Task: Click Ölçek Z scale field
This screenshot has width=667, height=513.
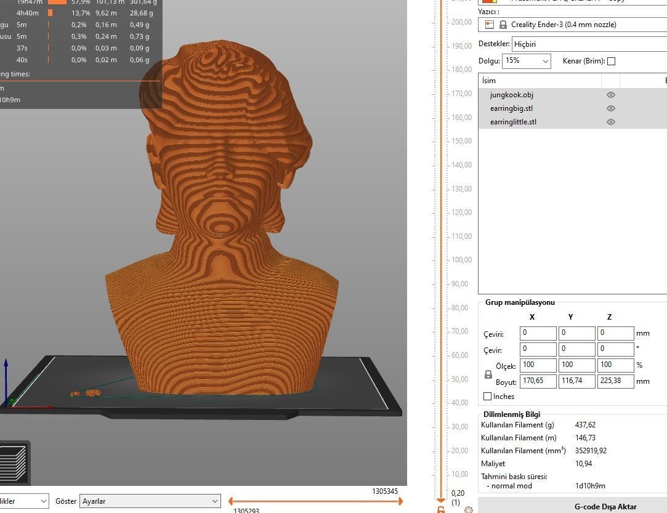Action: pos(615,365)
